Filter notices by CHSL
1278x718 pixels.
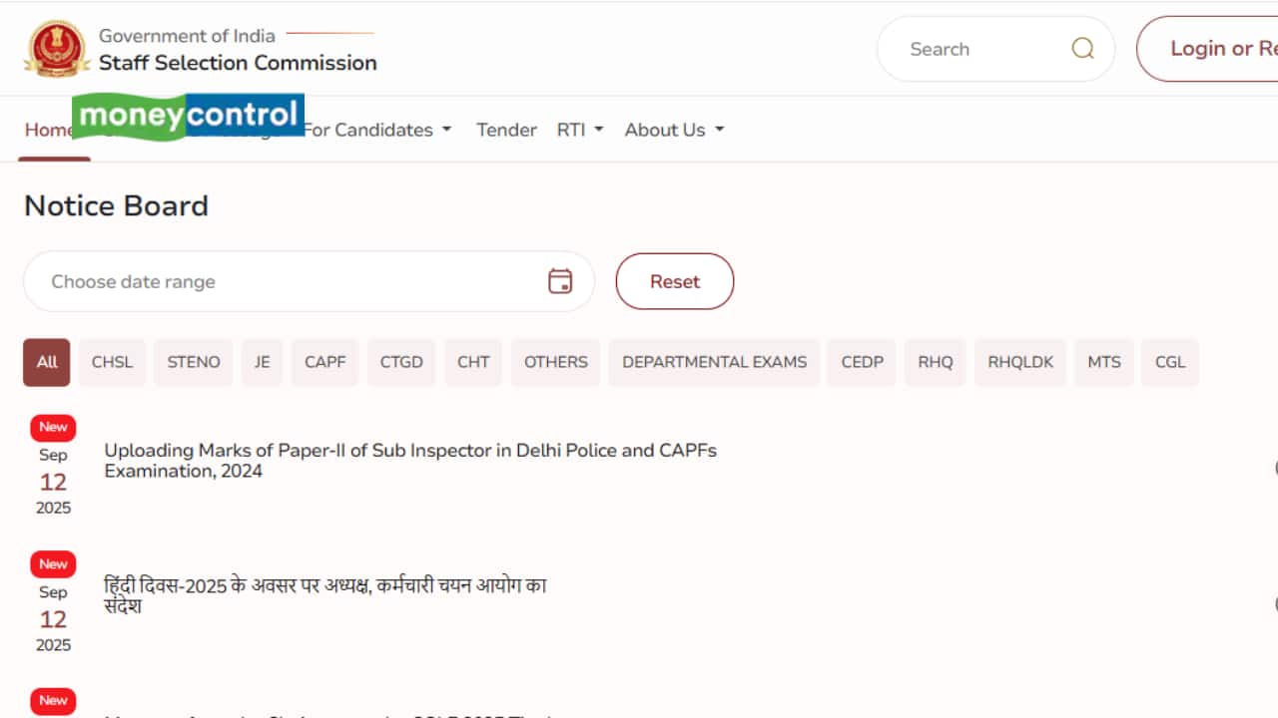tap(112, 362)
